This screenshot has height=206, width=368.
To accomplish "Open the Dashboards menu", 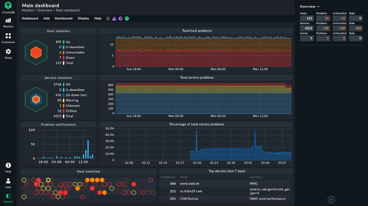I will 63,18.
